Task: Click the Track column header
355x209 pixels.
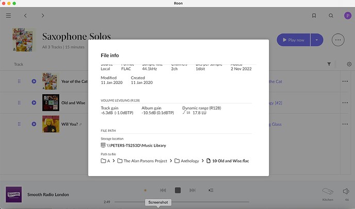Action: click(19, 64)
